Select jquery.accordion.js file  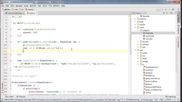coord(151,78)
